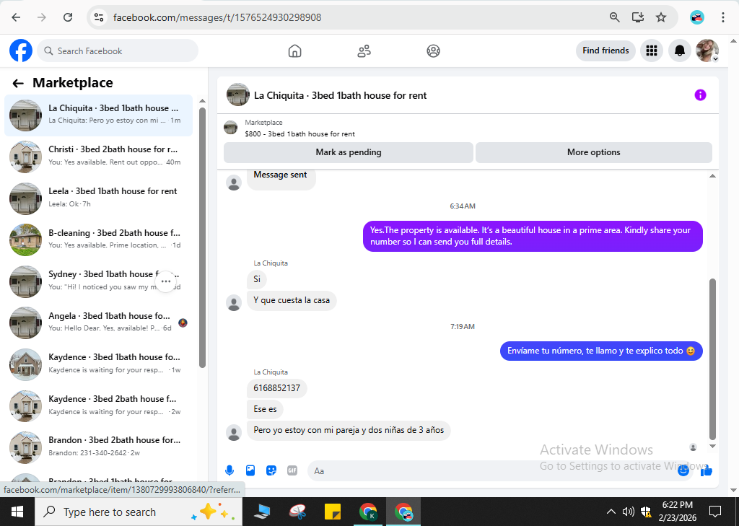Open the Windows Start menu
The image size is (739, 526).
(17, 512)
